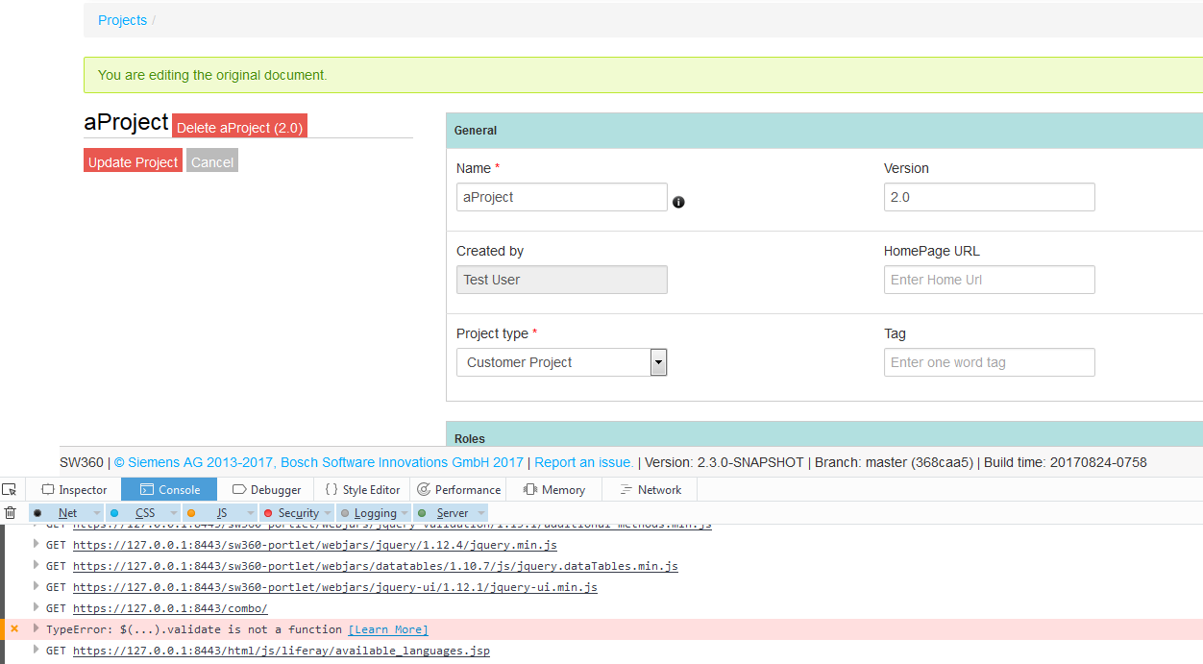The image size is (1203, 664).
Task: Click the Learn More link in the error
Action: (388, 629)
